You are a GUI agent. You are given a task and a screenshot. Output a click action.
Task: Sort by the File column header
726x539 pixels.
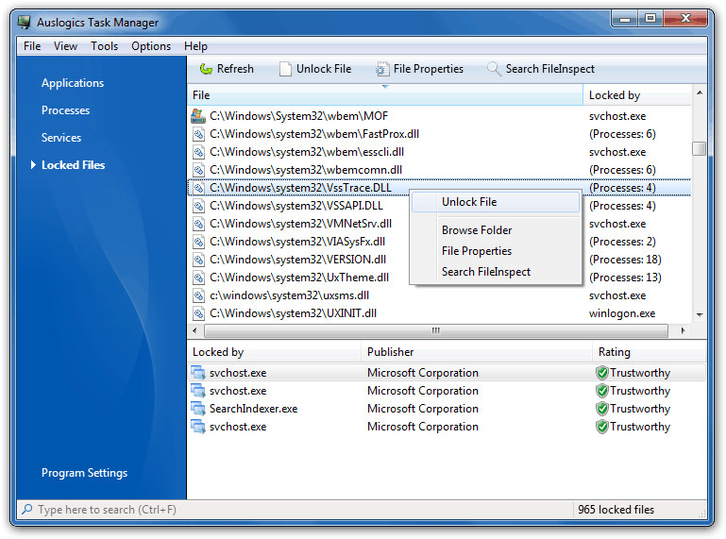385,95
